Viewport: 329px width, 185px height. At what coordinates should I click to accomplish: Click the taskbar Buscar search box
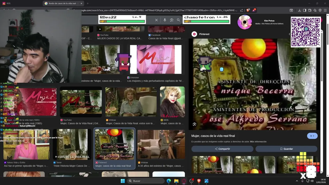[146, 181]
